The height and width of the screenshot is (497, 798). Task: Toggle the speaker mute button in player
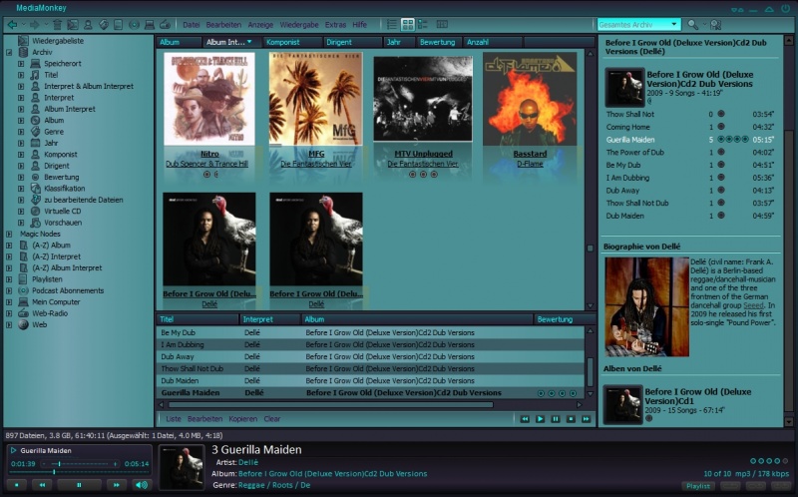142,485
